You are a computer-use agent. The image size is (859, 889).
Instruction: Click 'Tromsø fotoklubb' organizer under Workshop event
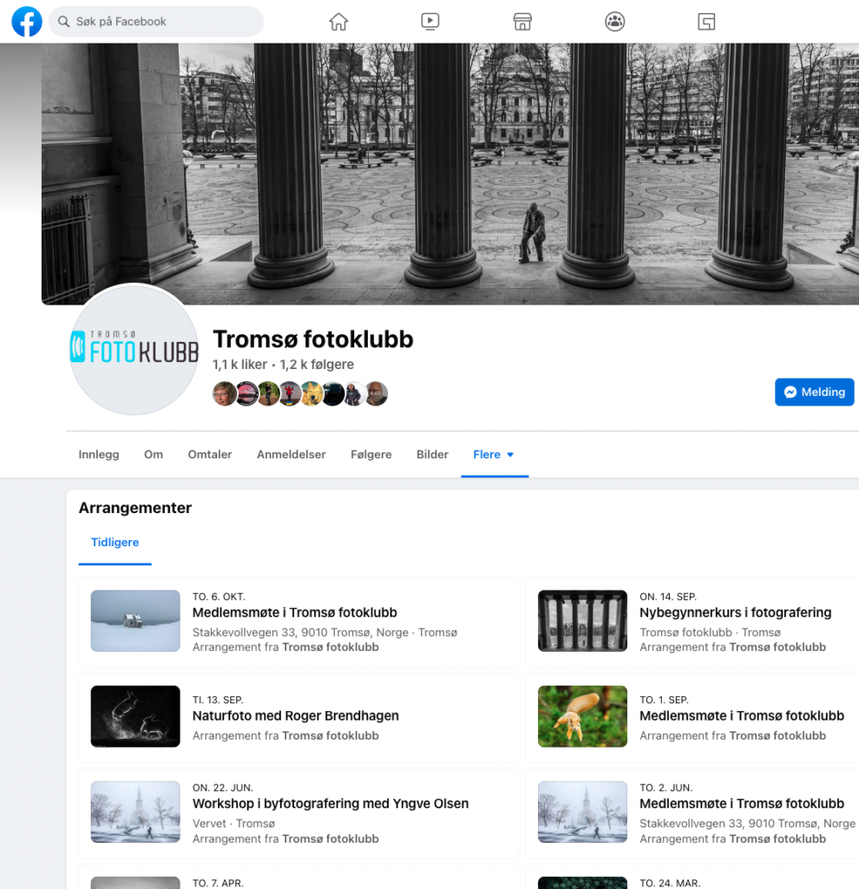click(x=331, y=839)
